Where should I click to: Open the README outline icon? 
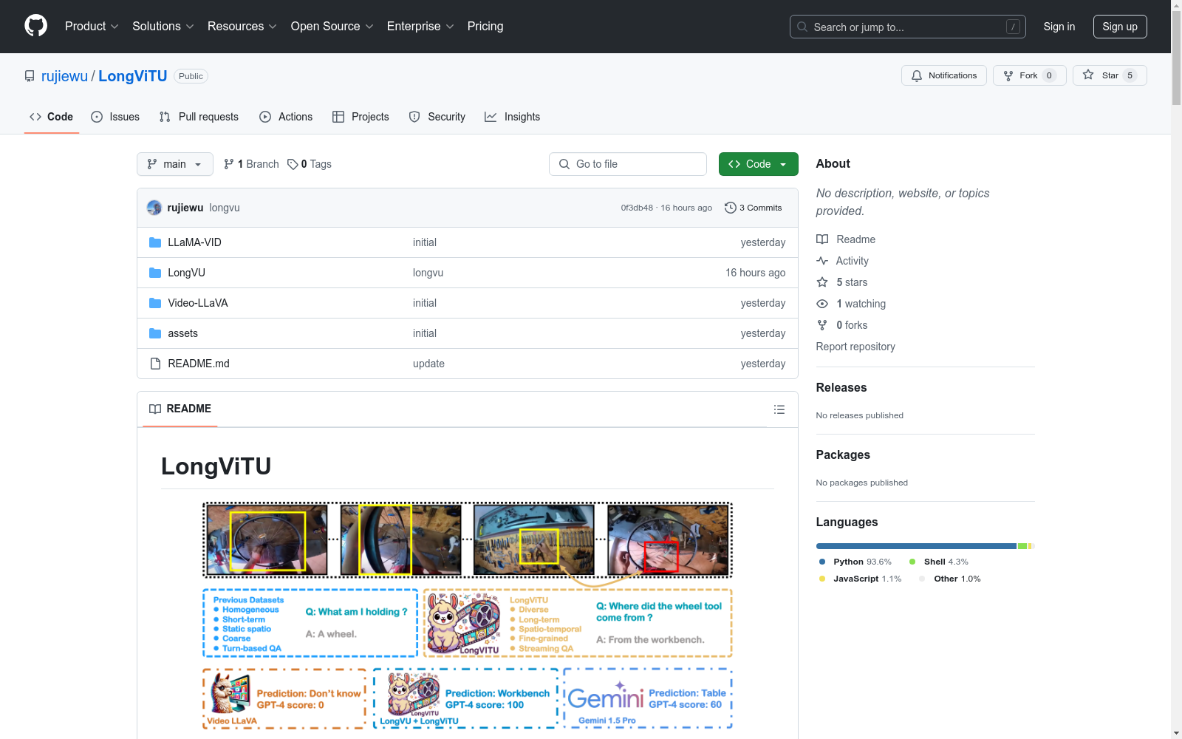click(x=779, y=409)
